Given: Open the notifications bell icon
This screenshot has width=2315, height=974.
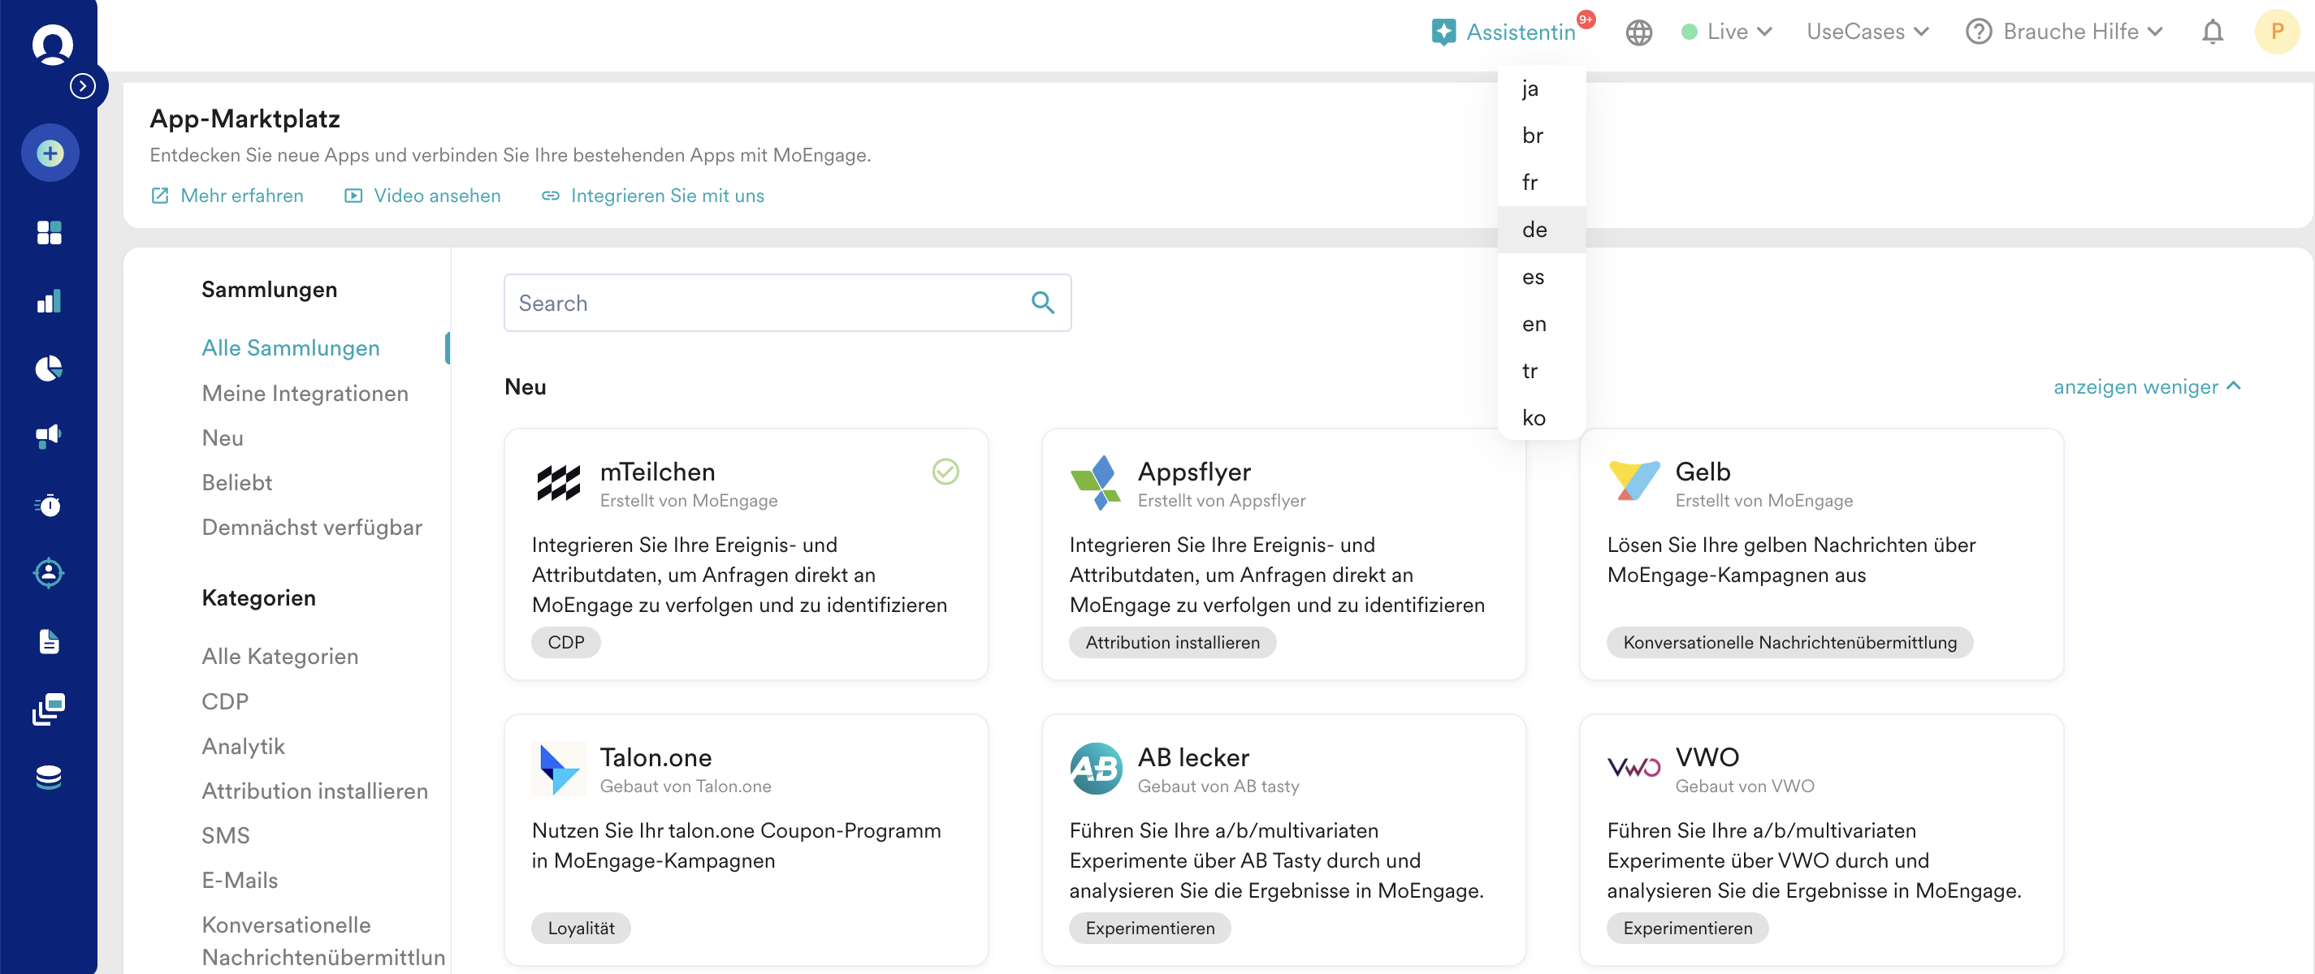Looking at the screenshot, I should coord(2213,32).
